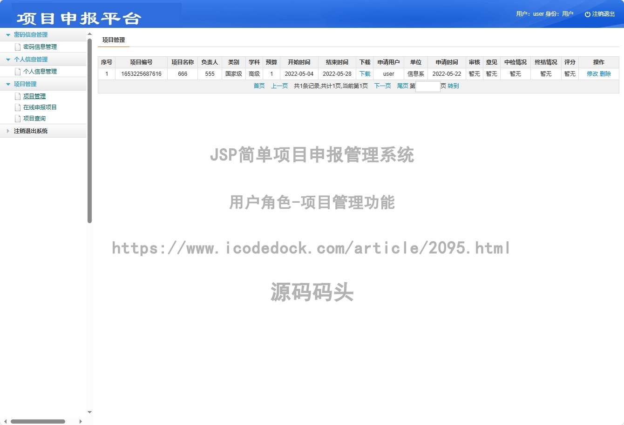Open 项目管理 sub-item in sidebar tree

coord(34,96)
